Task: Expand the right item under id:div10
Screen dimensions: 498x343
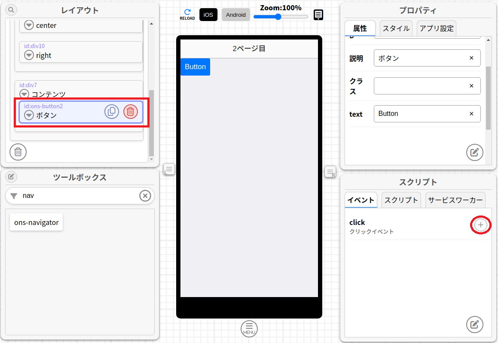Action: (28, 55)
